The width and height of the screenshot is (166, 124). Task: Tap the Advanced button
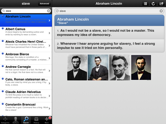pos(44,4)
